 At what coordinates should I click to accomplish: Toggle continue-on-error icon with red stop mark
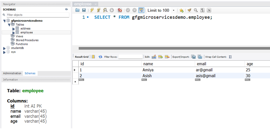point(120,10)
